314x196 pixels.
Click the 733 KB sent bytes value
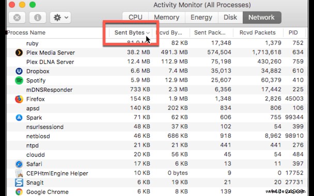(x=140, y=89)
